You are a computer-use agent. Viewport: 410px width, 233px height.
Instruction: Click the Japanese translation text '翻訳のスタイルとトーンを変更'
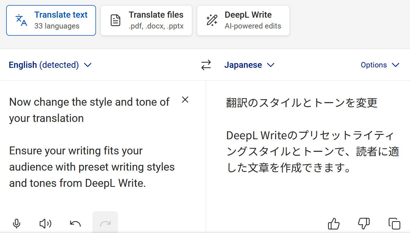302,103
